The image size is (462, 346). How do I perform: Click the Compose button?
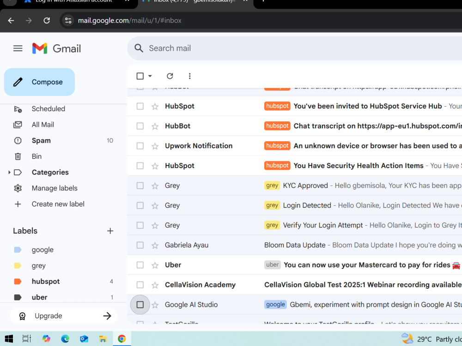pyautogui.click(x=39, y=82)
